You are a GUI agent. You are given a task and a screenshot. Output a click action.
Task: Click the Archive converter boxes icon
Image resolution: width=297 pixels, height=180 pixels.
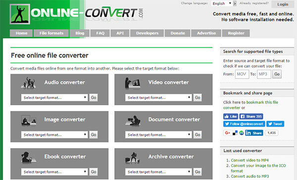coord(132,157)
